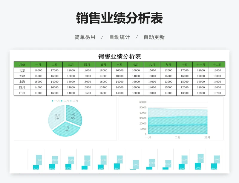The width and height of the screenshot is (239, 183).
Task: Select the 广州 row label
Action: (x=22, y=93)
